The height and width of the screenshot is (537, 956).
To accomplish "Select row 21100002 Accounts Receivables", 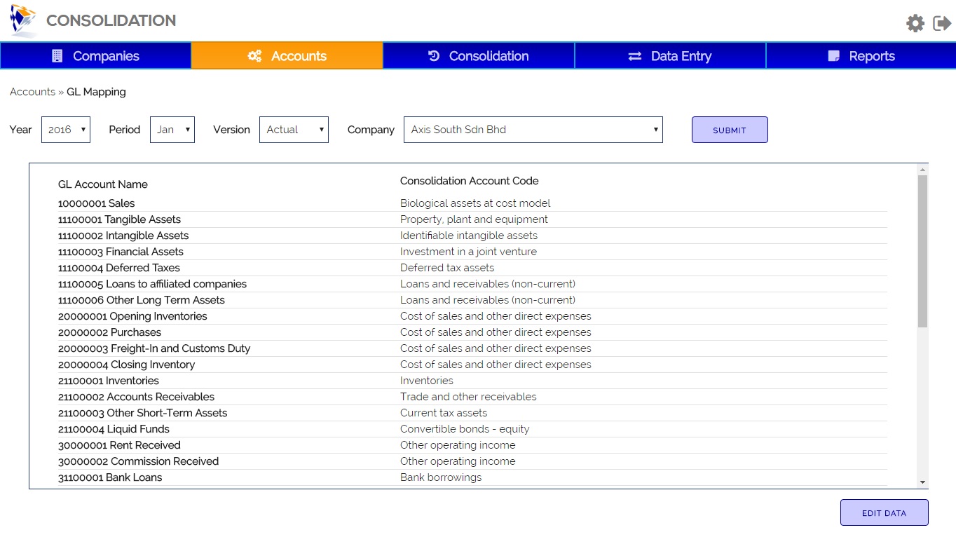I will click(472, 397).
